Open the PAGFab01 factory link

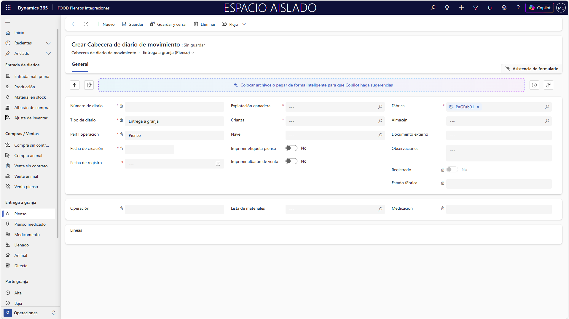click(x=465, y=107)
